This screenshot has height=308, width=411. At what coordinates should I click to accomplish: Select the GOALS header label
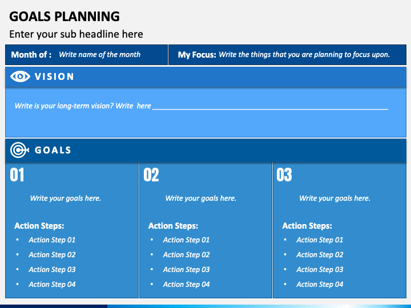[x=53, y=150]
